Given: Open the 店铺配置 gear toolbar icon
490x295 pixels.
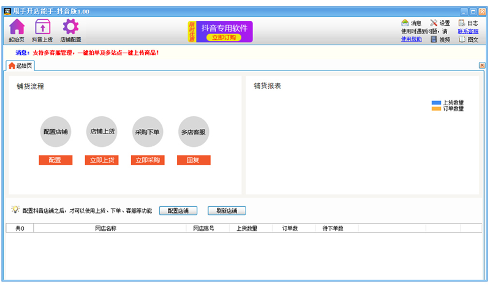Looking at the screenshot, I should 70,30.
